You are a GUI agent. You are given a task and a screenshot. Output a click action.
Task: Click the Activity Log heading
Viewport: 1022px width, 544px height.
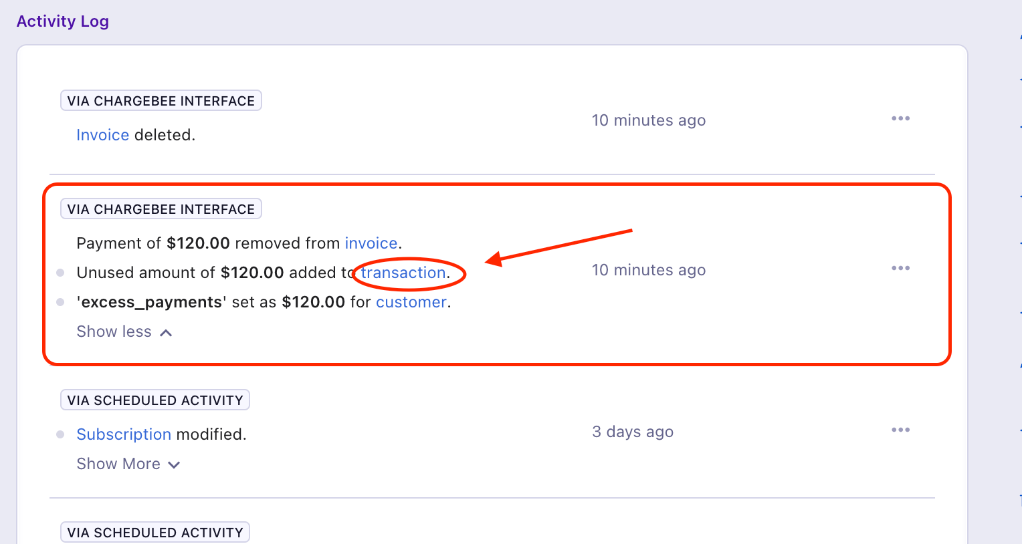63,21
